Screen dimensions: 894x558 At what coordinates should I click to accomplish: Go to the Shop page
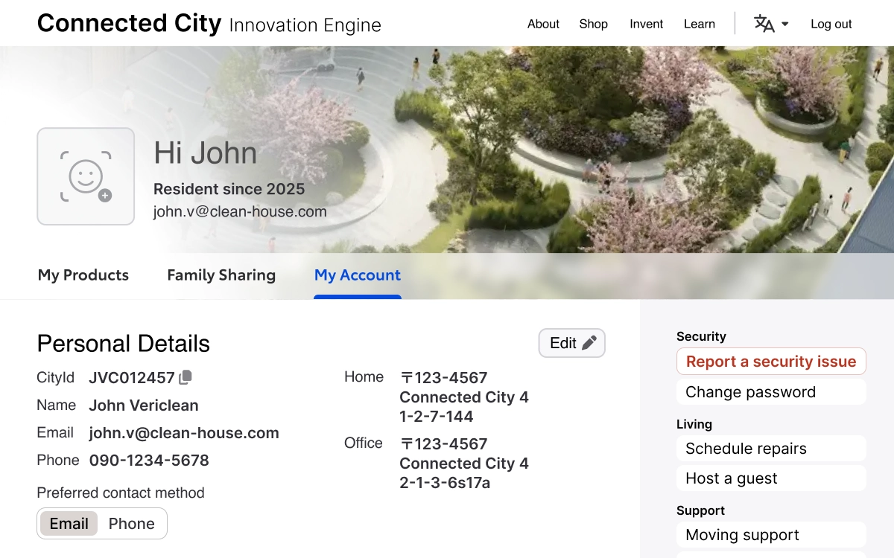tap(593, 24)
